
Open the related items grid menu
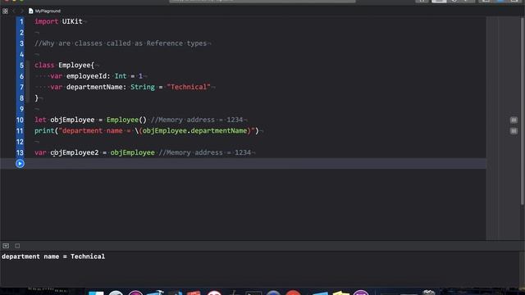(5, 11)
